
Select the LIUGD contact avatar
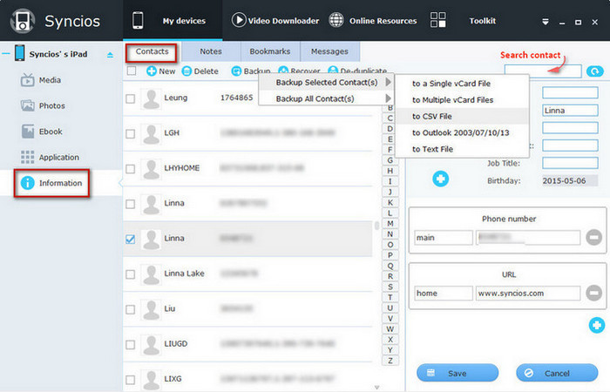click(x=151, y=344)
